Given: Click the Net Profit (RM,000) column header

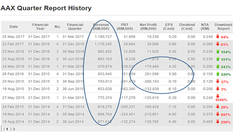Looking at the screenshot, I should 148,27.
